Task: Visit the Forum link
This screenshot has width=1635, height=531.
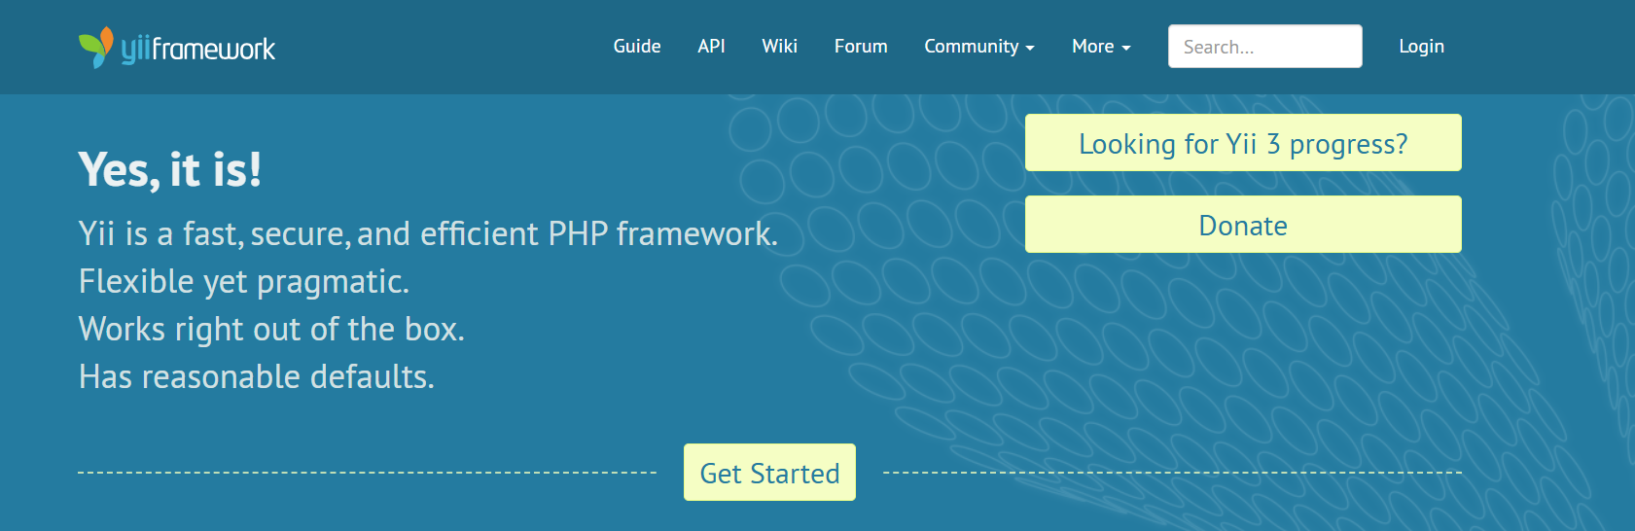Action: (x=861, y=47)
